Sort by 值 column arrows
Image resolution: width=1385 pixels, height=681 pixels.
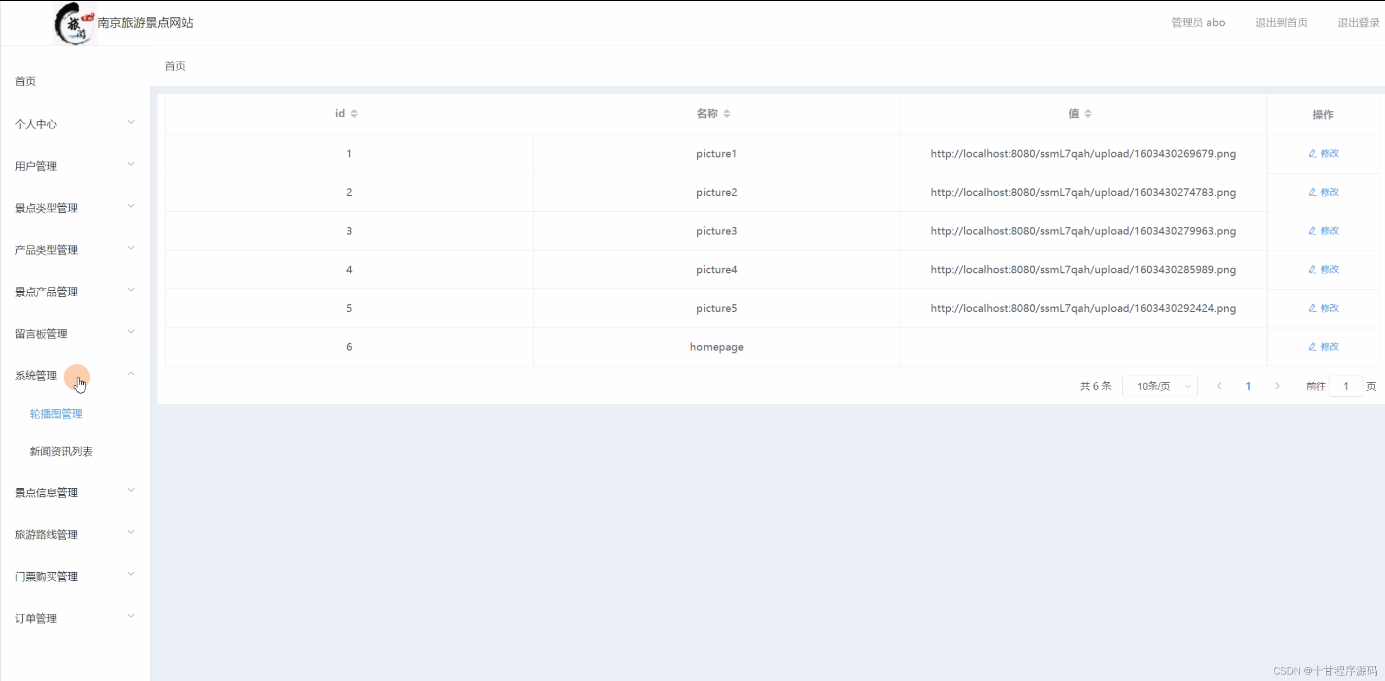pyautogui.click(x=1088, y=114)
